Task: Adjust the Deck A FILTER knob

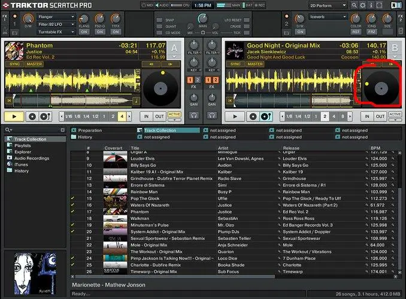Action: (194, 45)
